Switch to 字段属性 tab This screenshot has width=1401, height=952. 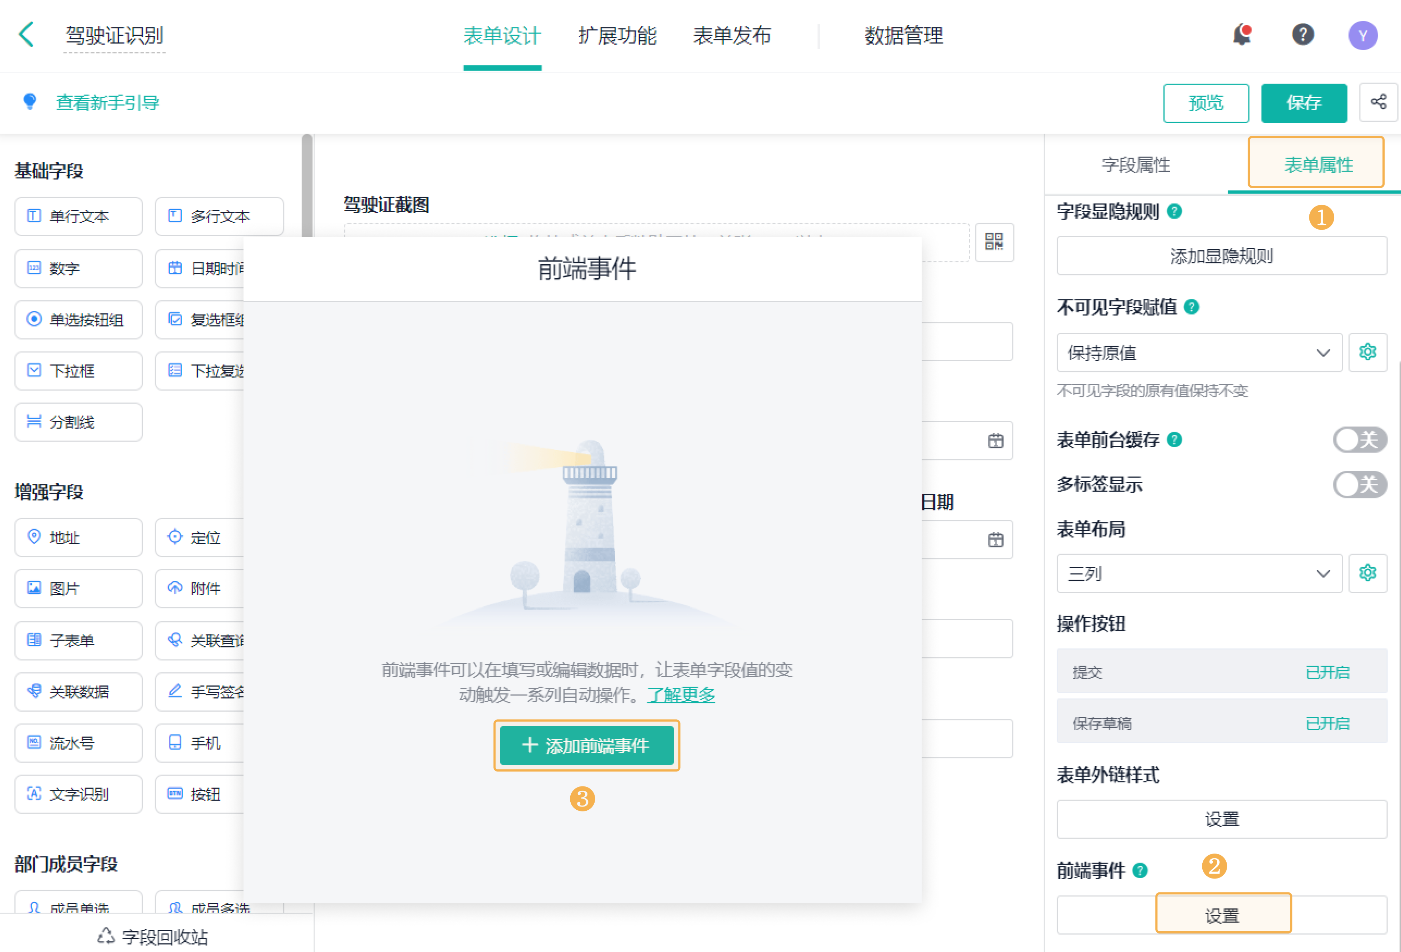tap(1136, 164)
